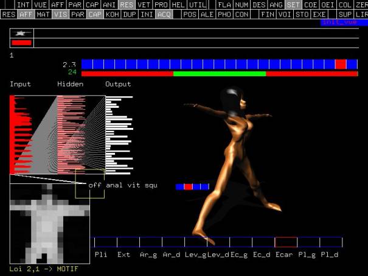Select the Ecar red-outlined cell

click(x=286, y=242)
